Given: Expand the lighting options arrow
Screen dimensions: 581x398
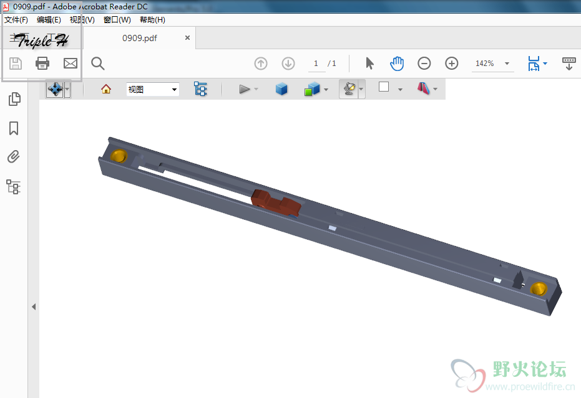Looking at the screenshot, I should point(361,89).
